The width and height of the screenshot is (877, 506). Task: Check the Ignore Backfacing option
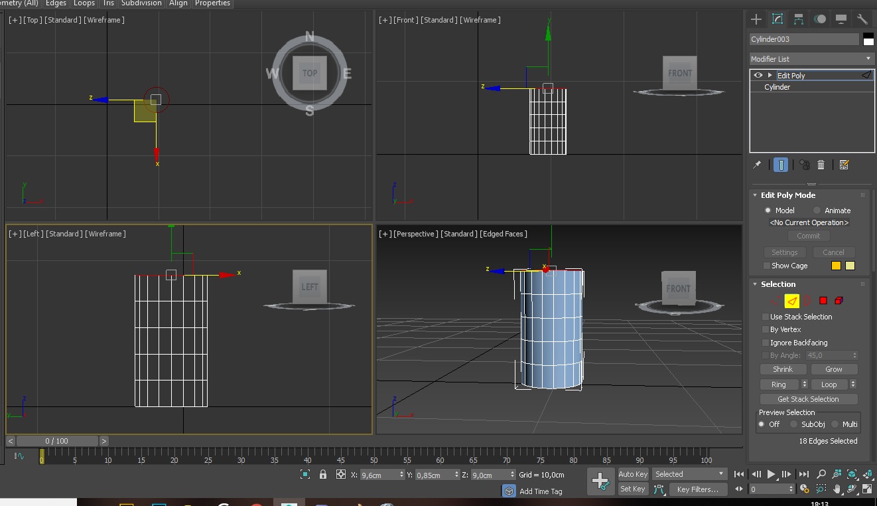pyautogui.click(x=766, y=343)
